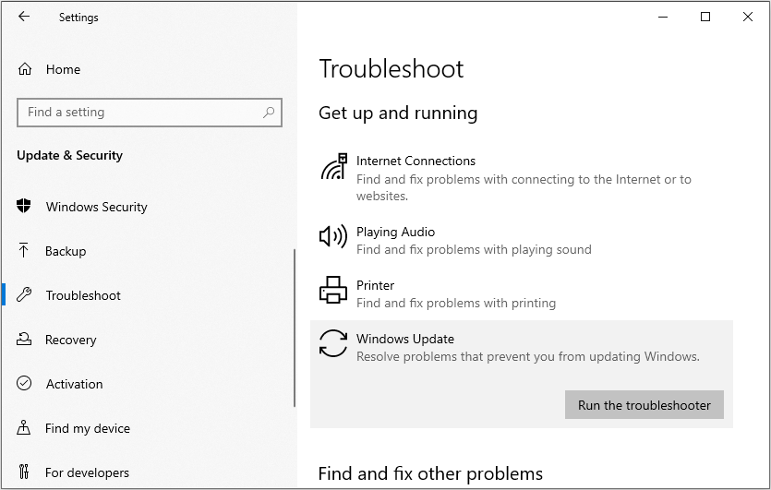
Task: Click the Troubleshoot page title
Action: [x=392, y=68]
